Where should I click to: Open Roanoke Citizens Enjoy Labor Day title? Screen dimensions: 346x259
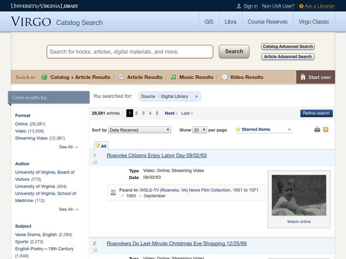(x=157, y=155)
